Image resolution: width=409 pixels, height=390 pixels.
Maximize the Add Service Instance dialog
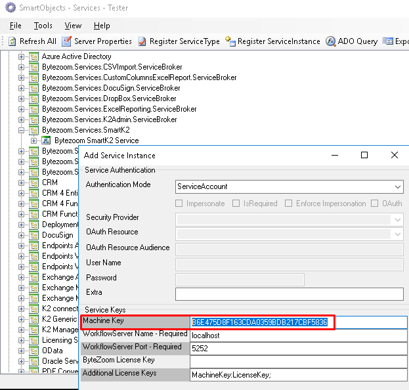pos(364,155)
